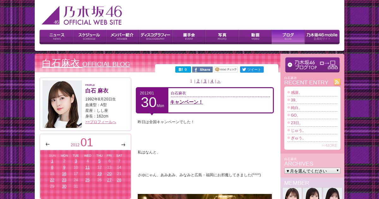
Task: Go to next month with right arrow
Action: click(x=123, y=145)
